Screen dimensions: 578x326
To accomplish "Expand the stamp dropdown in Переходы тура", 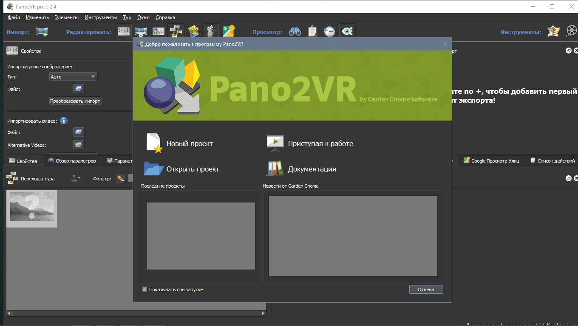I will point(76,178).
